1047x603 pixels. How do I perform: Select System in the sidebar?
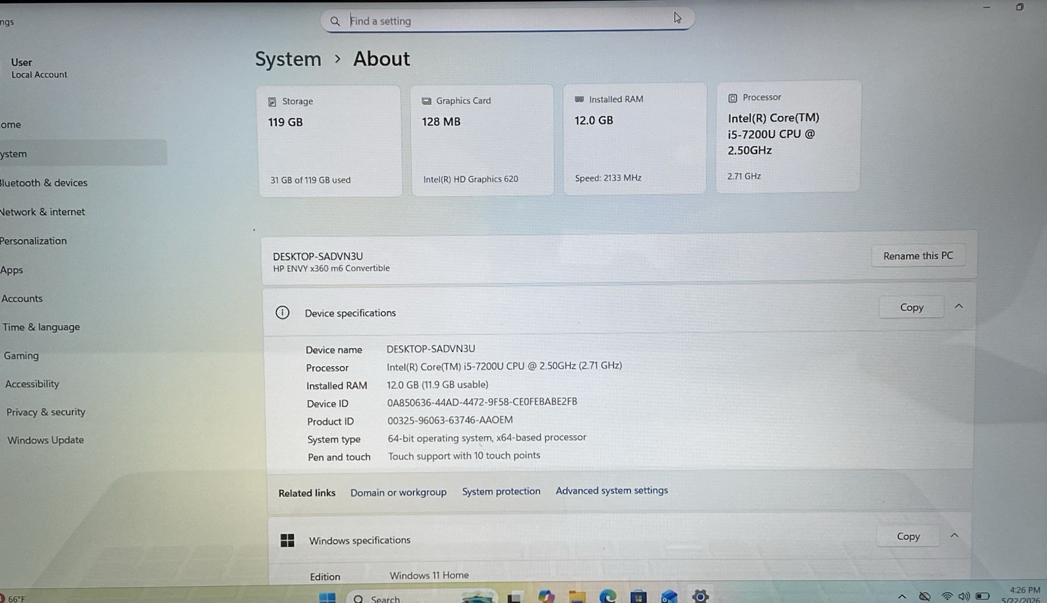[82, 154]
